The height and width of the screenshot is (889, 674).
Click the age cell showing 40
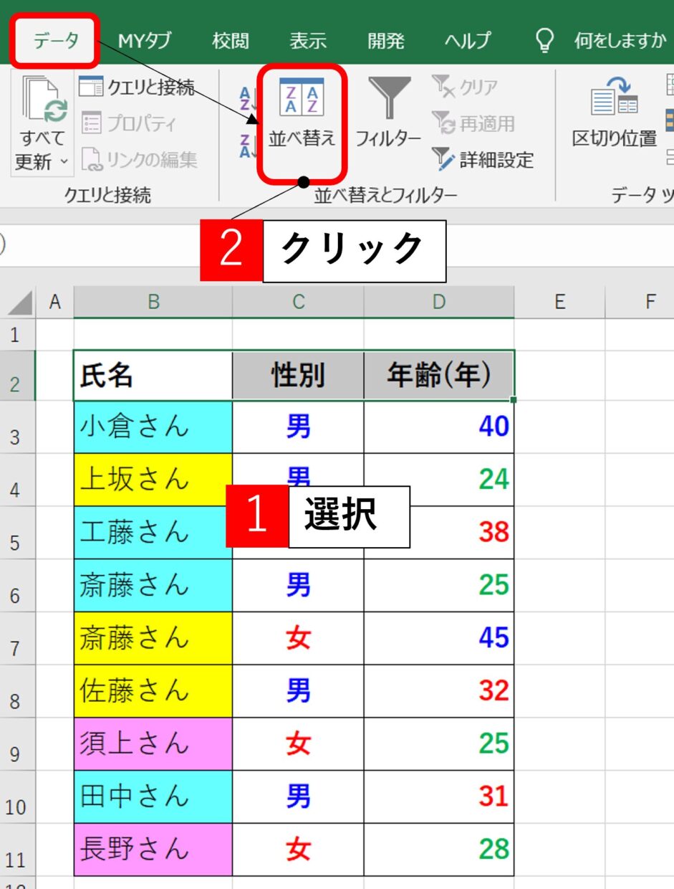(439, 427)
